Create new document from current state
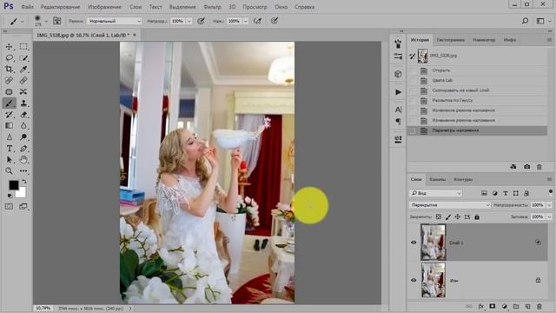The height and width of the screenshot is (313, 556). coord(513,166)
